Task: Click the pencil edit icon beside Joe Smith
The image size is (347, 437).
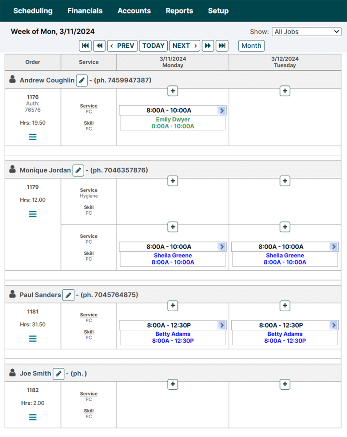Action: (x=58, y=373)
